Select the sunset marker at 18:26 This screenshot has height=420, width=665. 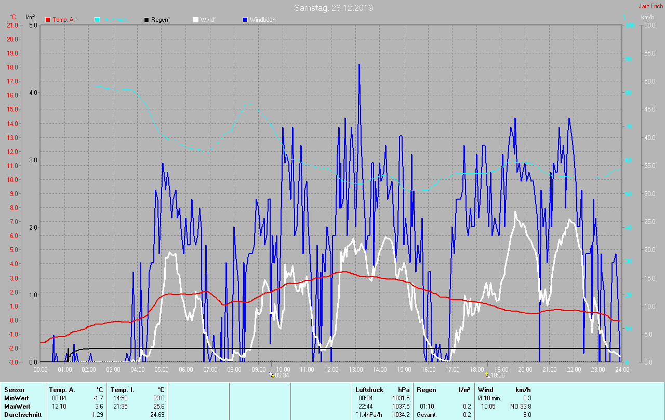[x=487, y=374]
